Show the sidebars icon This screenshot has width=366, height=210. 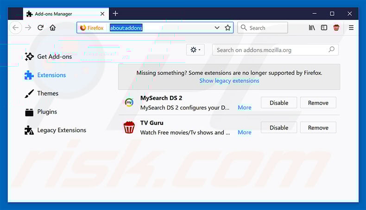(324, 28)
